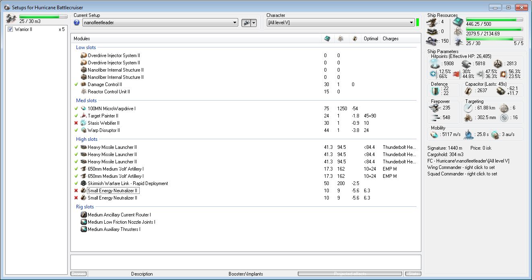Click the Medium Low Friction Nozzle Joints icon
532x280 pixels.
pyautogui.click(x=84, y=222)
